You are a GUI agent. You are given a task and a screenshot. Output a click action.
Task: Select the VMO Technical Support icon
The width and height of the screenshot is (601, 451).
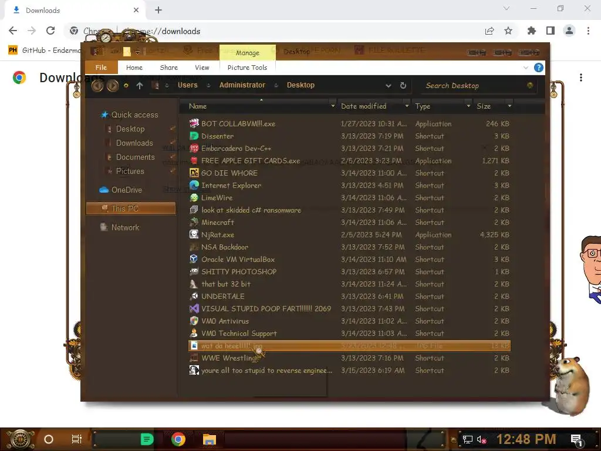pos(194,334)
